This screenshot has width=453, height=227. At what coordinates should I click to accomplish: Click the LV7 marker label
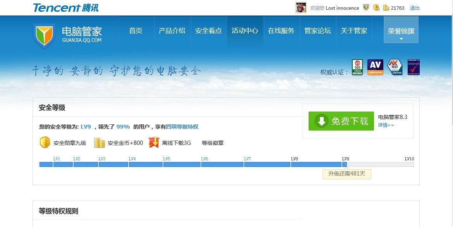(247, 159)
